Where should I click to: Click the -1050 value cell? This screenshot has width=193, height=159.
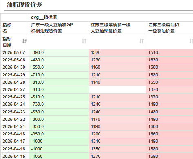[x=59, y=156]
